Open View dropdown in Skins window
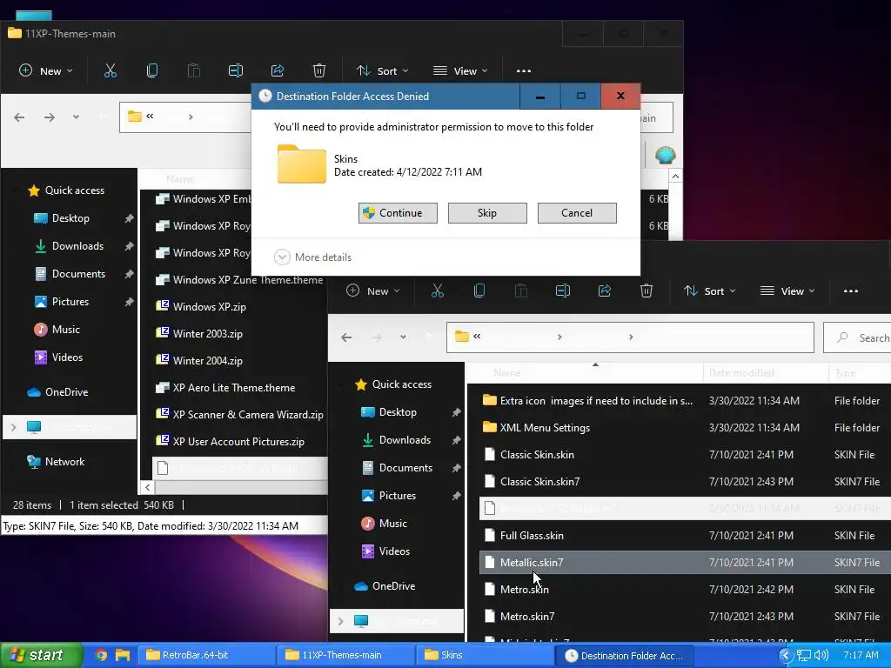The height and width of the screenshot is (668, 891). 787,291
